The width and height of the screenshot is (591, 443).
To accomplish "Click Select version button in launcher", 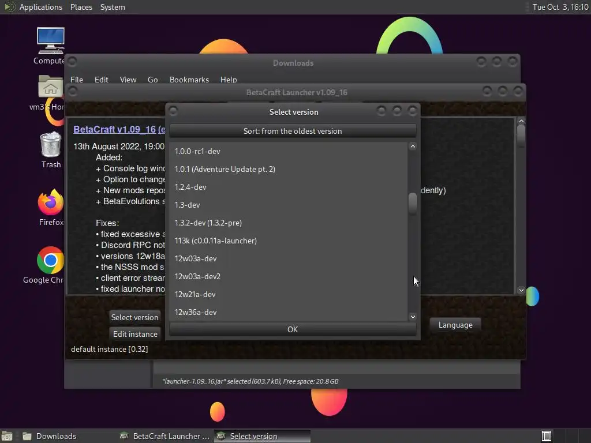I will 134,317.
